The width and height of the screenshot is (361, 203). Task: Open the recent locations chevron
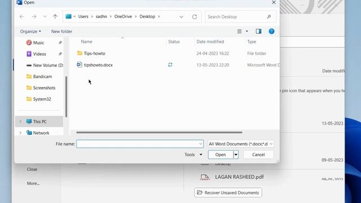click(45, 16)
